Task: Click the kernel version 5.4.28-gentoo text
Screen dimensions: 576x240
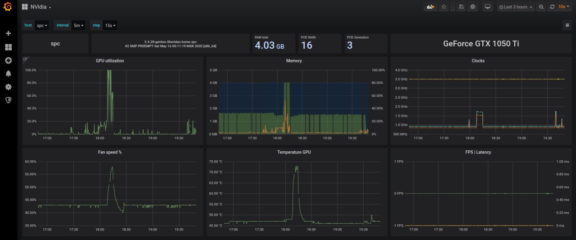Action: tap(171, 41)
